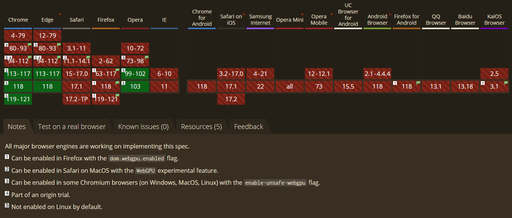512x218 pixels.
Task: Click Opera Mobile 12-12.1 cell
Action: (x=319, y=74)
